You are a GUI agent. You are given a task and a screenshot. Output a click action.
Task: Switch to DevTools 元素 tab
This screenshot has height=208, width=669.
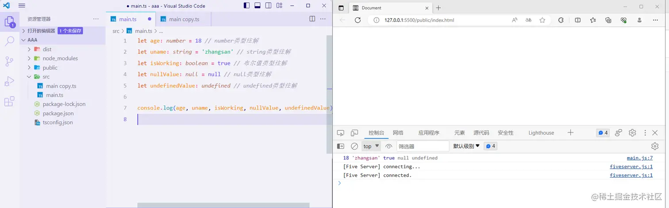click(x=459, y=133)
